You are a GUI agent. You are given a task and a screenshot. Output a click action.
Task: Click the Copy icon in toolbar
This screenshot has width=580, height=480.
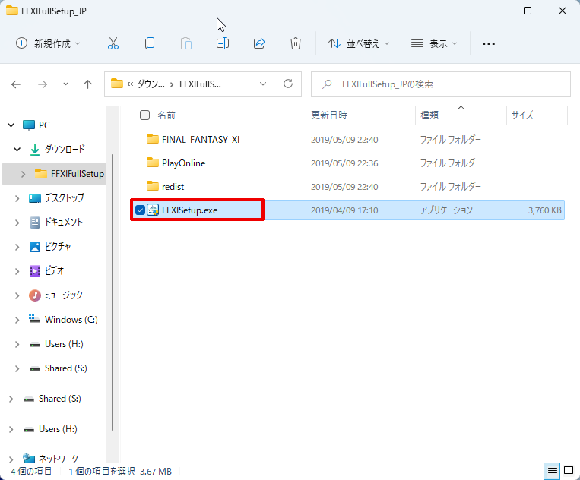tap(150, 43)
